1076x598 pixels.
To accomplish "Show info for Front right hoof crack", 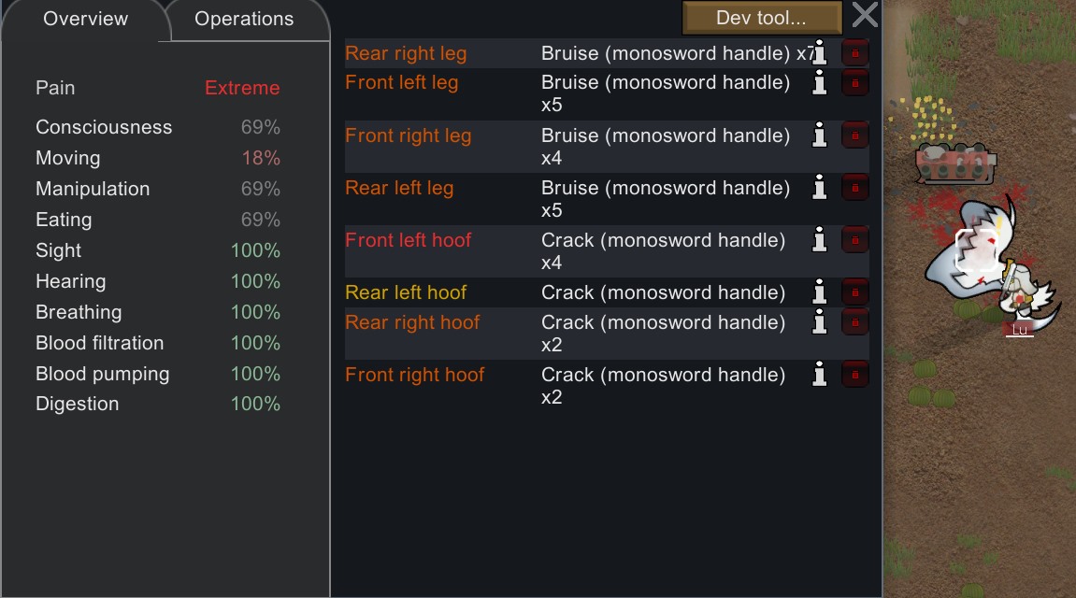I will click(819, 375).
